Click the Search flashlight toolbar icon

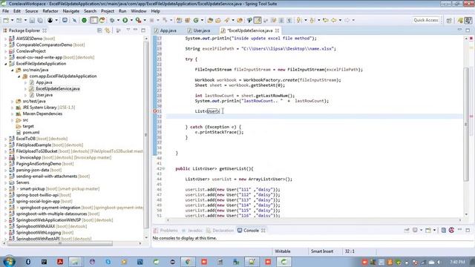pos(226,20)
